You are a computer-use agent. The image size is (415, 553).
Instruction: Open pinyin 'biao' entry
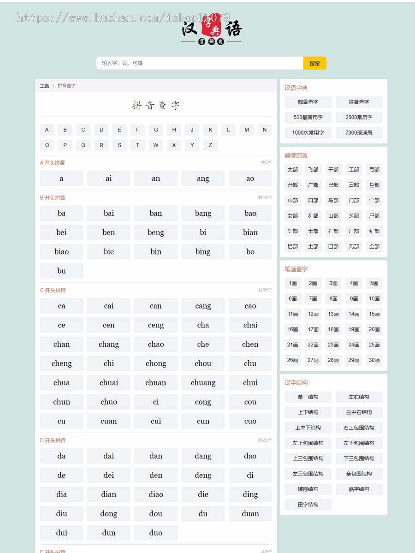pos(61,251)
